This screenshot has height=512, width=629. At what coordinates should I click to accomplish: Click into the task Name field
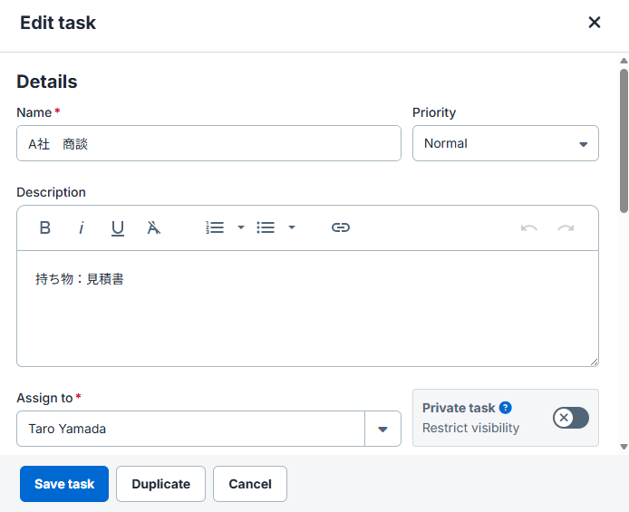(x=208, y=143)
